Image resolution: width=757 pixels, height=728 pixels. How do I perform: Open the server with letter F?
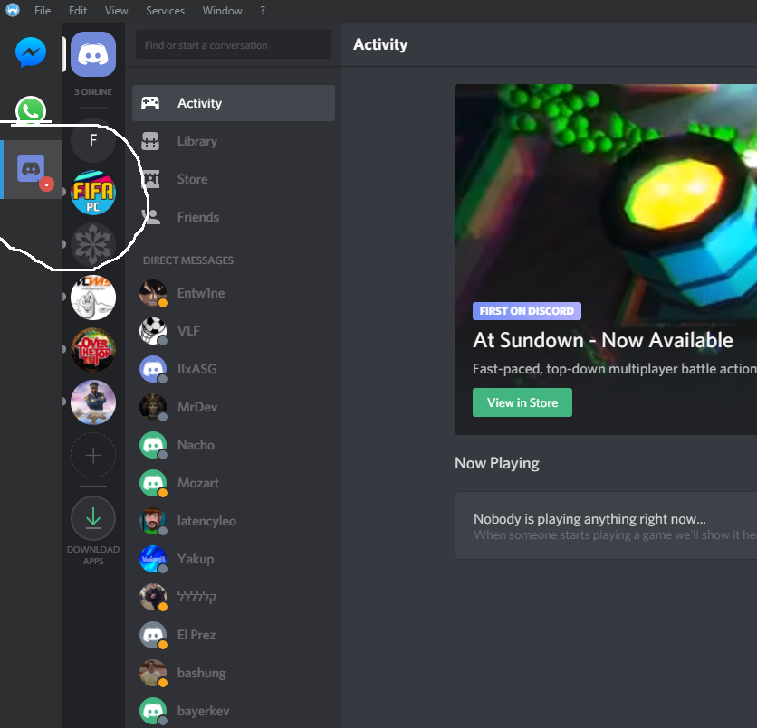(x=93, y=140)
